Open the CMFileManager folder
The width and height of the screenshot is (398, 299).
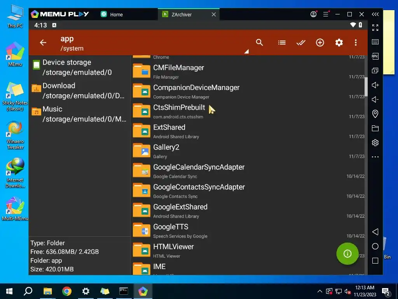click(x=249, y=72)
